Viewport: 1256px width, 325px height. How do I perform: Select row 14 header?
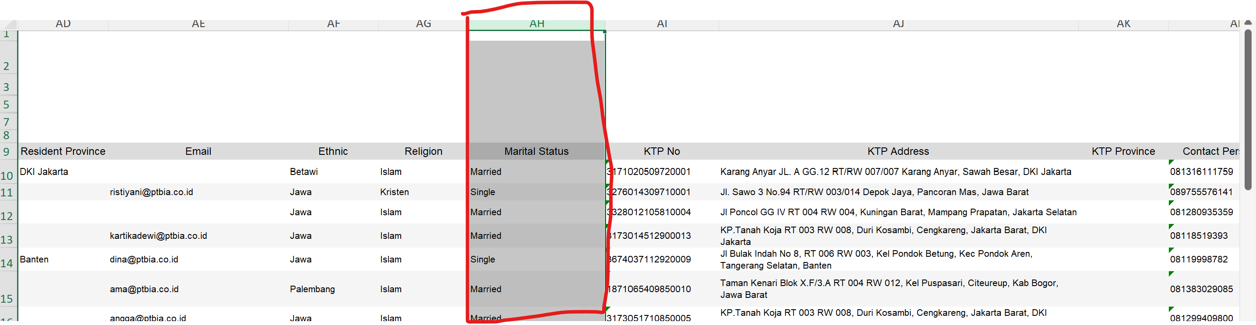click(8, 260)
